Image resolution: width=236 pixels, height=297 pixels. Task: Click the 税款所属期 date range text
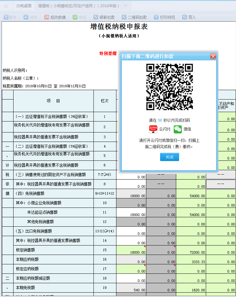click(55, 86)
